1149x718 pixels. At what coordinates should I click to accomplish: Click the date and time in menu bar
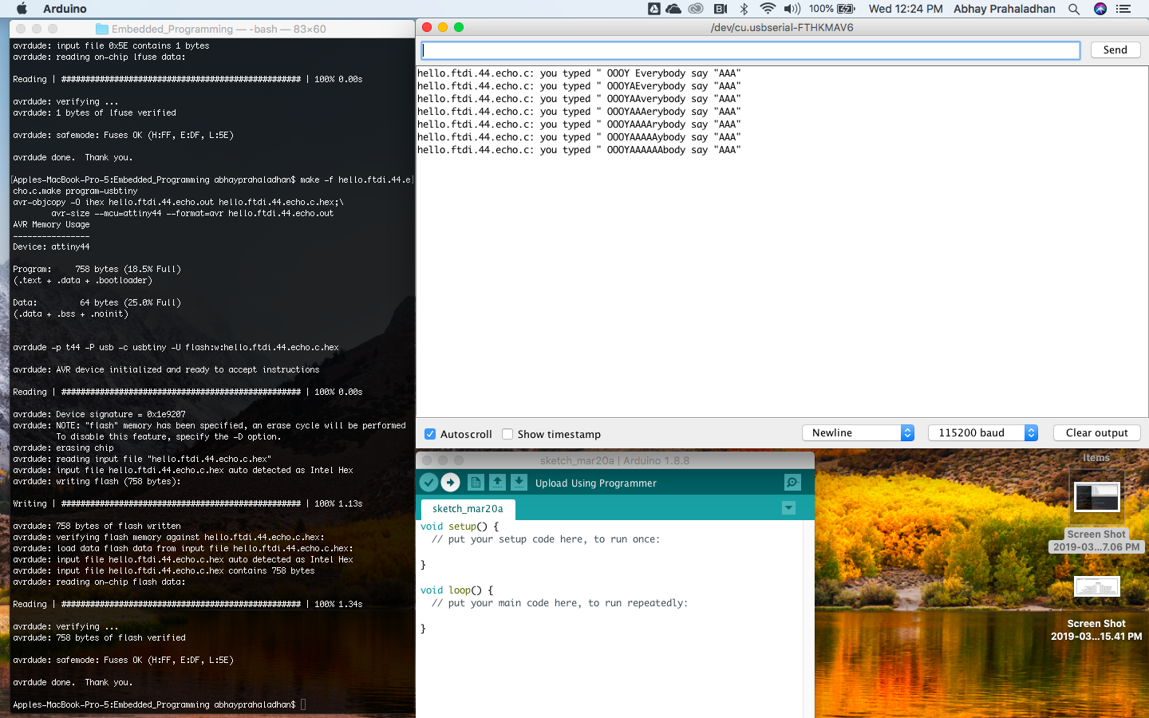(906, 9)
